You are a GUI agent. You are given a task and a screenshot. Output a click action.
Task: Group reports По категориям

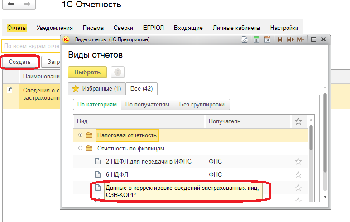[97, 105]
